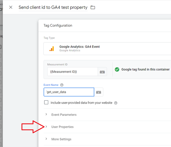
Task: Enable 'Include user-provided data from your website'
Action: coord(46,103)
